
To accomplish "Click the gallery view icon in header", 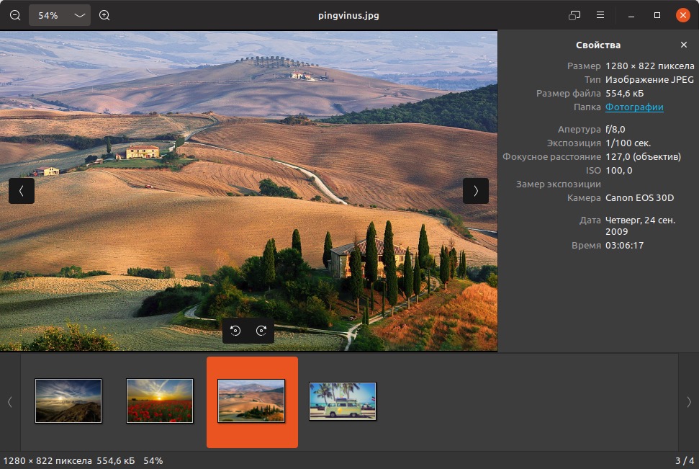I will 574,15.
